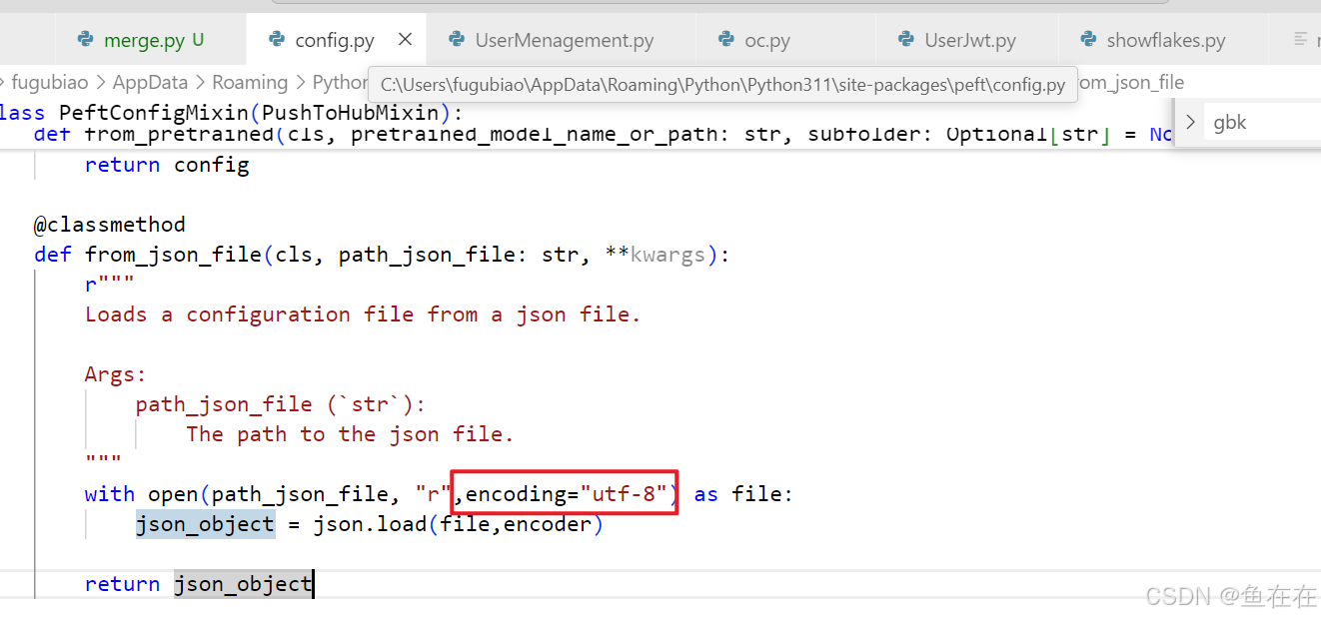
Task: Expand the fugubiao breadcrumb
Action: pos(50,82)
